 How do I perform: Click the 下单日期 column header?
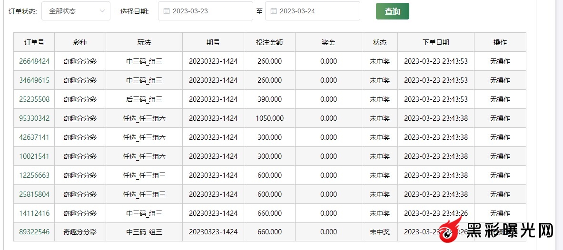click(x=435, y=42)
